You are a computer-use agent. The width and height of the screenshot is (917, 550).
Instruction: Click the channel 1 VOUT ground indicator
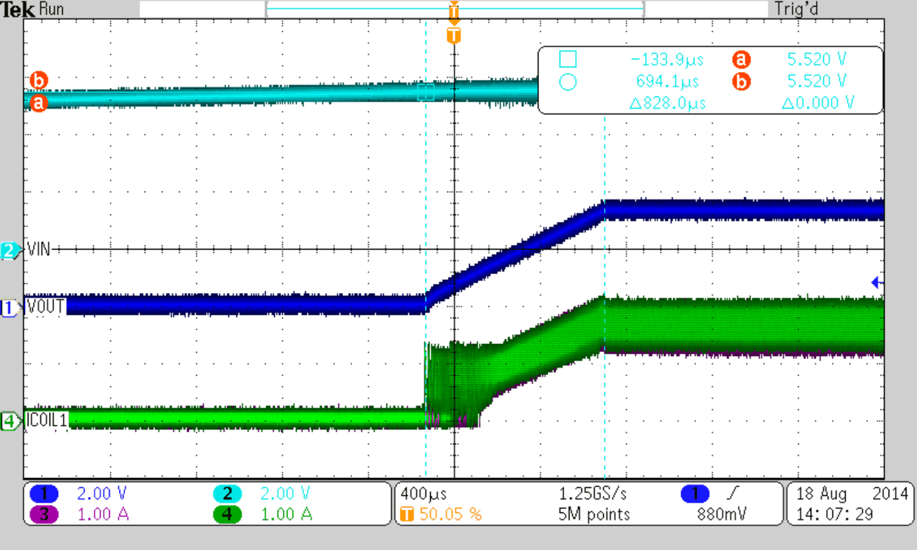[x=10, y=308]
